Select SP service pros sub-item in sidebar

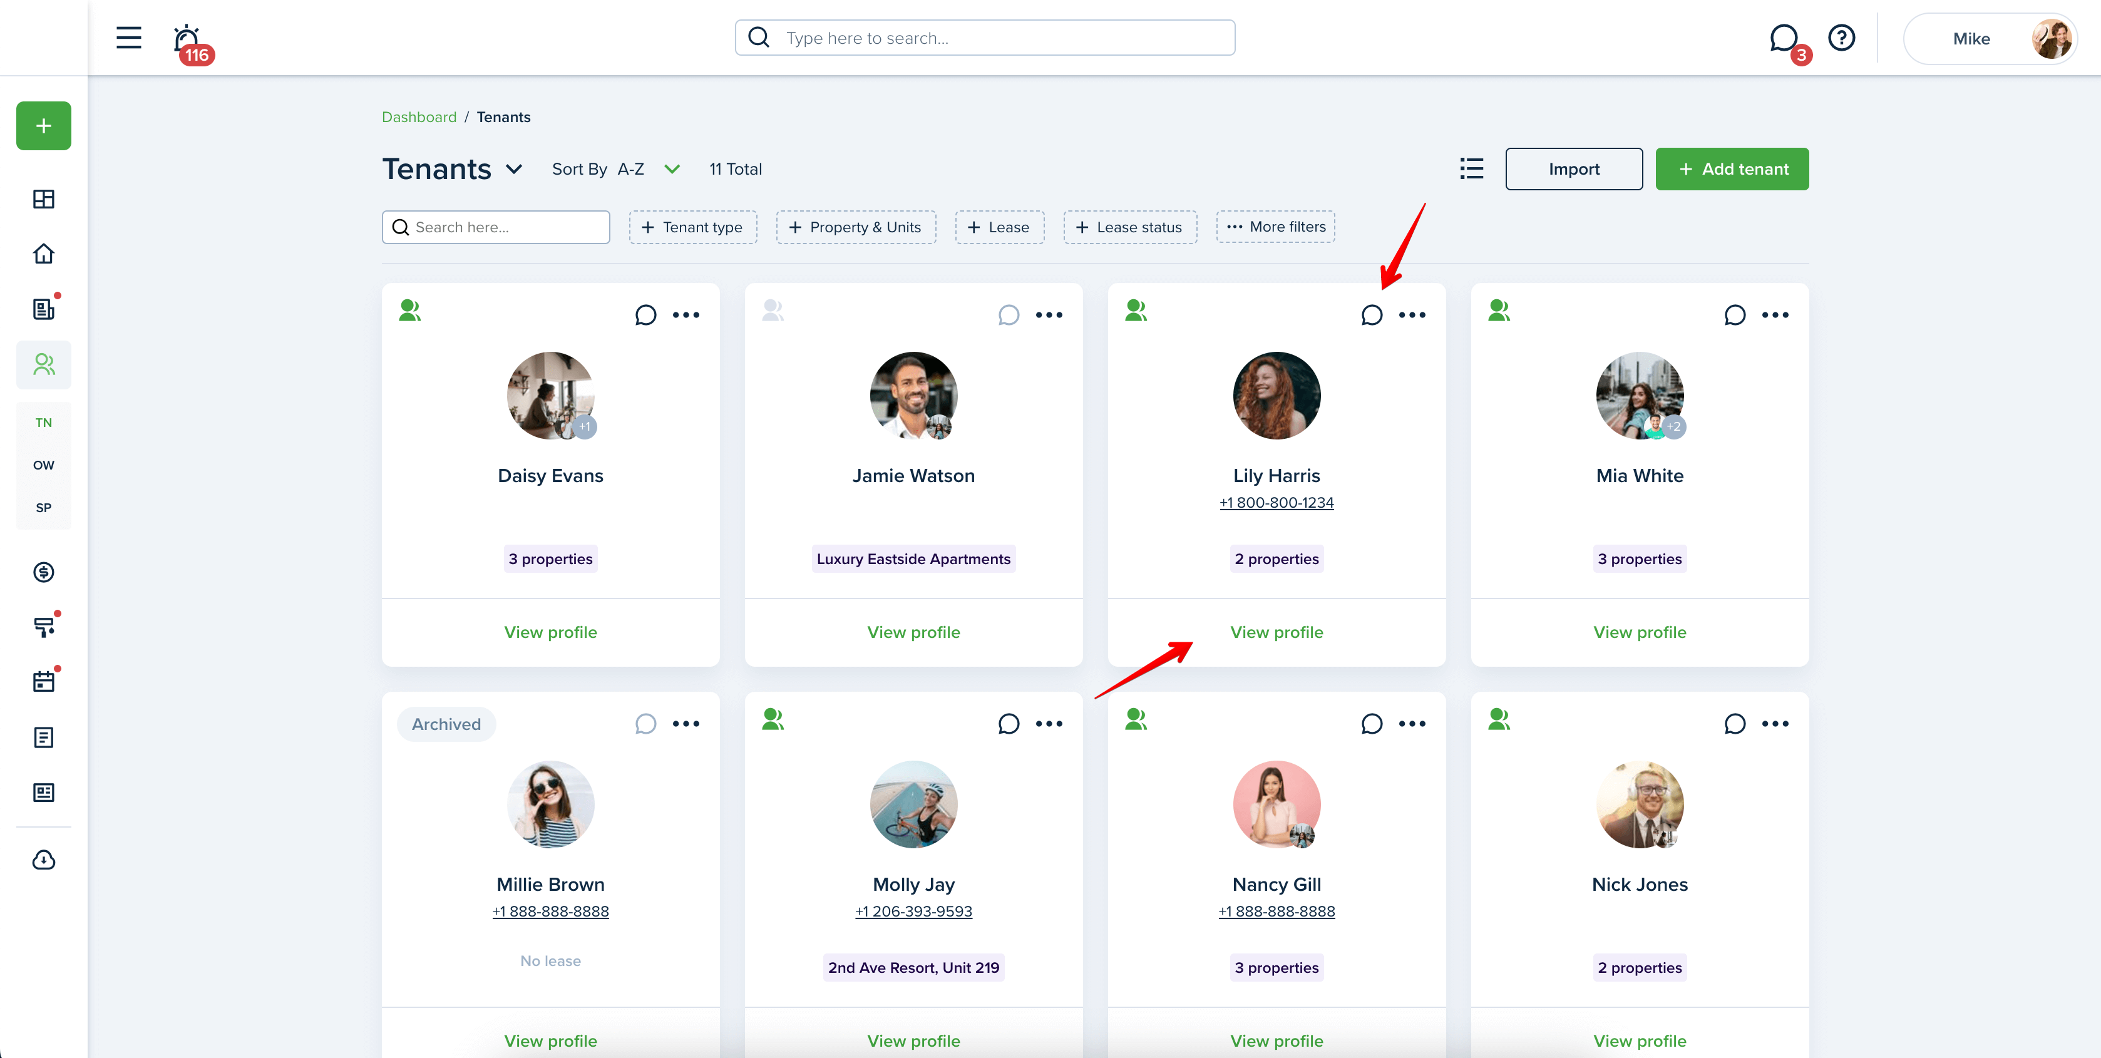pos(44,507)
